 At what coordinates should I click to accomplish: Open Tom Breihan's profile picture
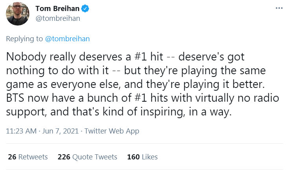tap(18, 14)
